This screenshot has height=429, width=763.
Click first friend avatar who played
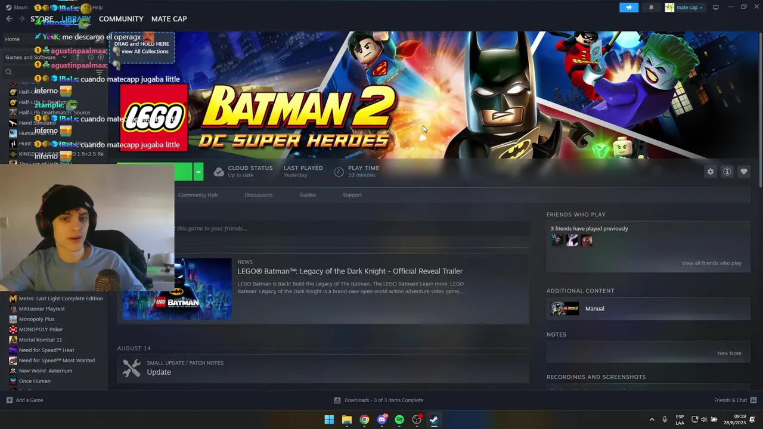pos(557,240)
